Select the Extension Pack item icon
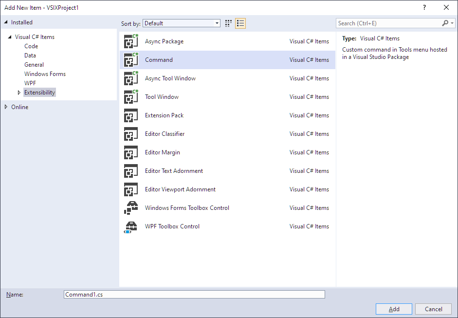Viewport: 458px width, 318px height. (131, 115)
